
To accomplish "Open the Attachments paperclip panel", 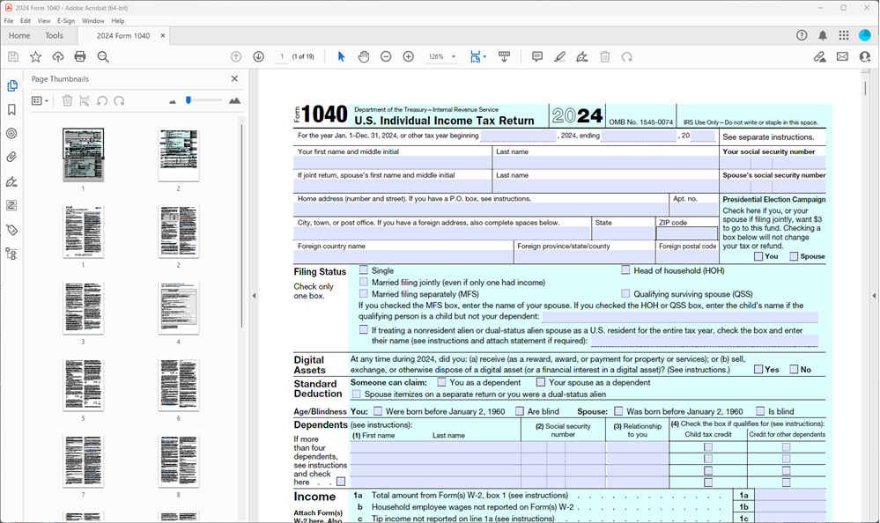I will click(x=11, y=158).
